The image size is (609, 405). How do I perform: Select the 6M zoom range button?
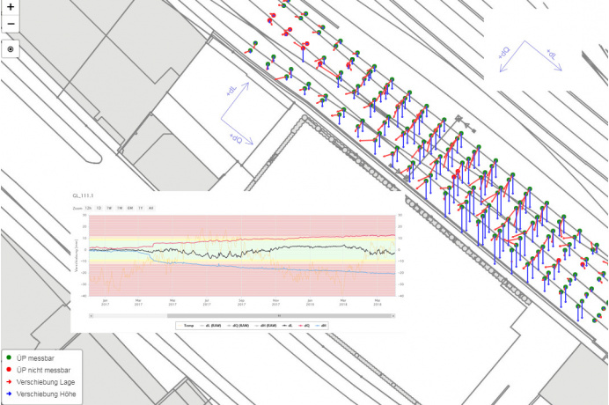tap(130, 208)
